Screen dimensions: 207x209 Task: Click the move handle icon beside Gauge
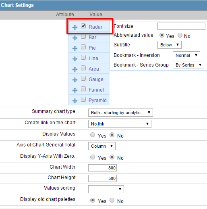[x=75, y=80]
